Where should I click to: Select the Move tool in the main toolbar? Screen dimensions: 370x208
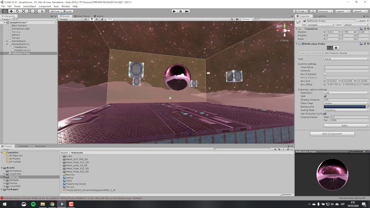tap(11, 11)
